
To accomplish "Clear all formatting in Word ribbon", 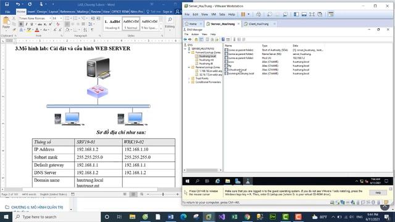I will click(58, 24).
